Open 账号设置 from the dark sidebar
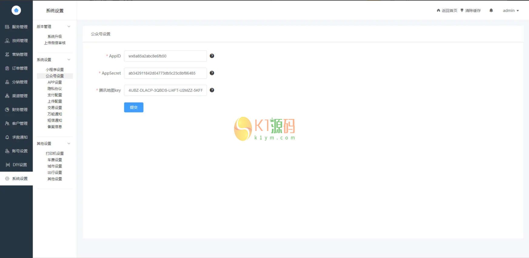Screen dimensions: 529x258 (x=16, y=151)
